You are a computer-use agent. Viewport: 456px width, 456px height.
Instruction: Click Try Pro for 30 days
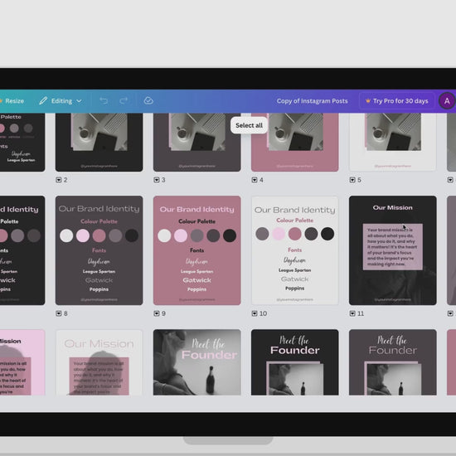click(x=396, y=101)
